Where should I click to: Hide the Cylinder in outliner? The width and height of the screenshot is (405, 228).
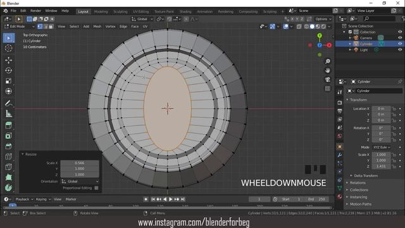pos(400,44)
